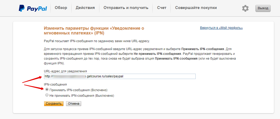The image size is (280, 119).
Task: Click the red arrow pointing at the enabled radio
Action: pyautogui.click(x=34, y=87)
